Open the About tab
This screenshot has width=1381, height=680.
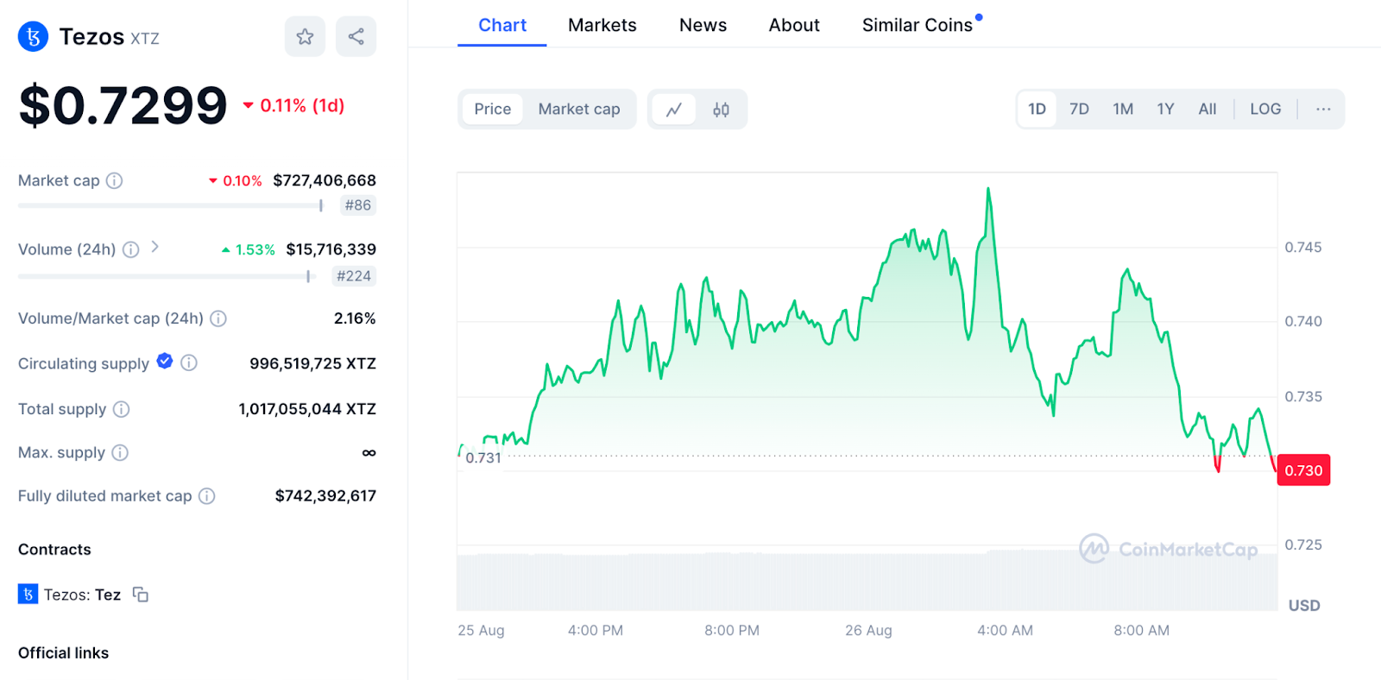[x=794, y=25]
